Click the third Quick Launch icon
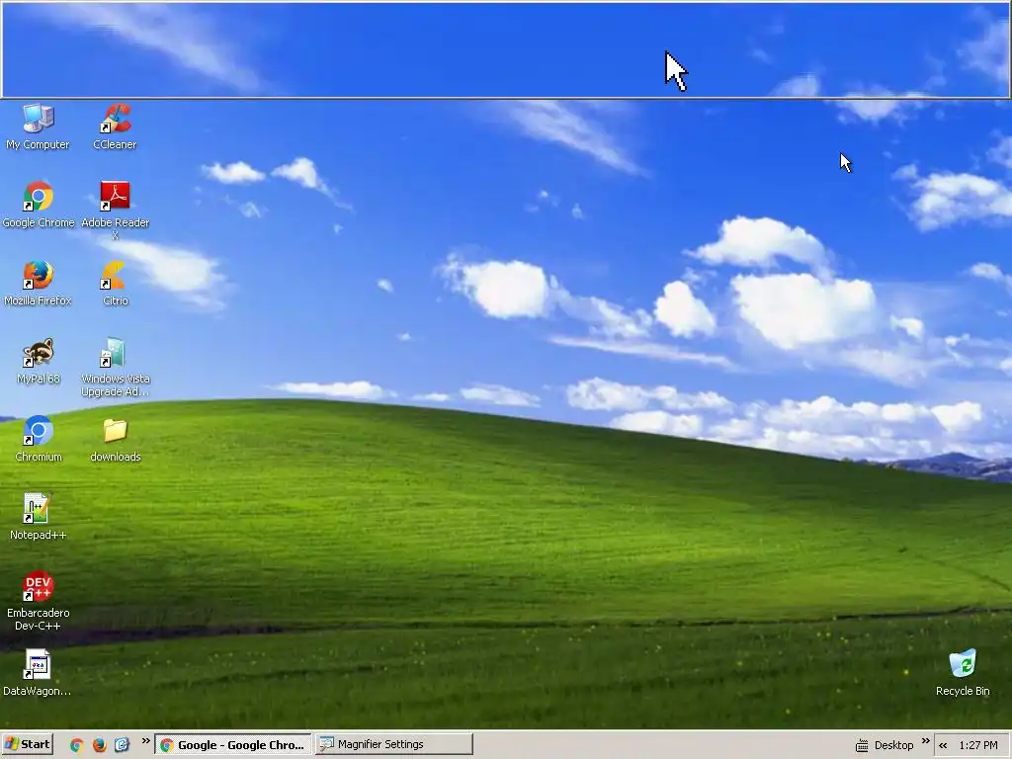1012x759 pixels. pyautogui.click(x=122, y=745)
